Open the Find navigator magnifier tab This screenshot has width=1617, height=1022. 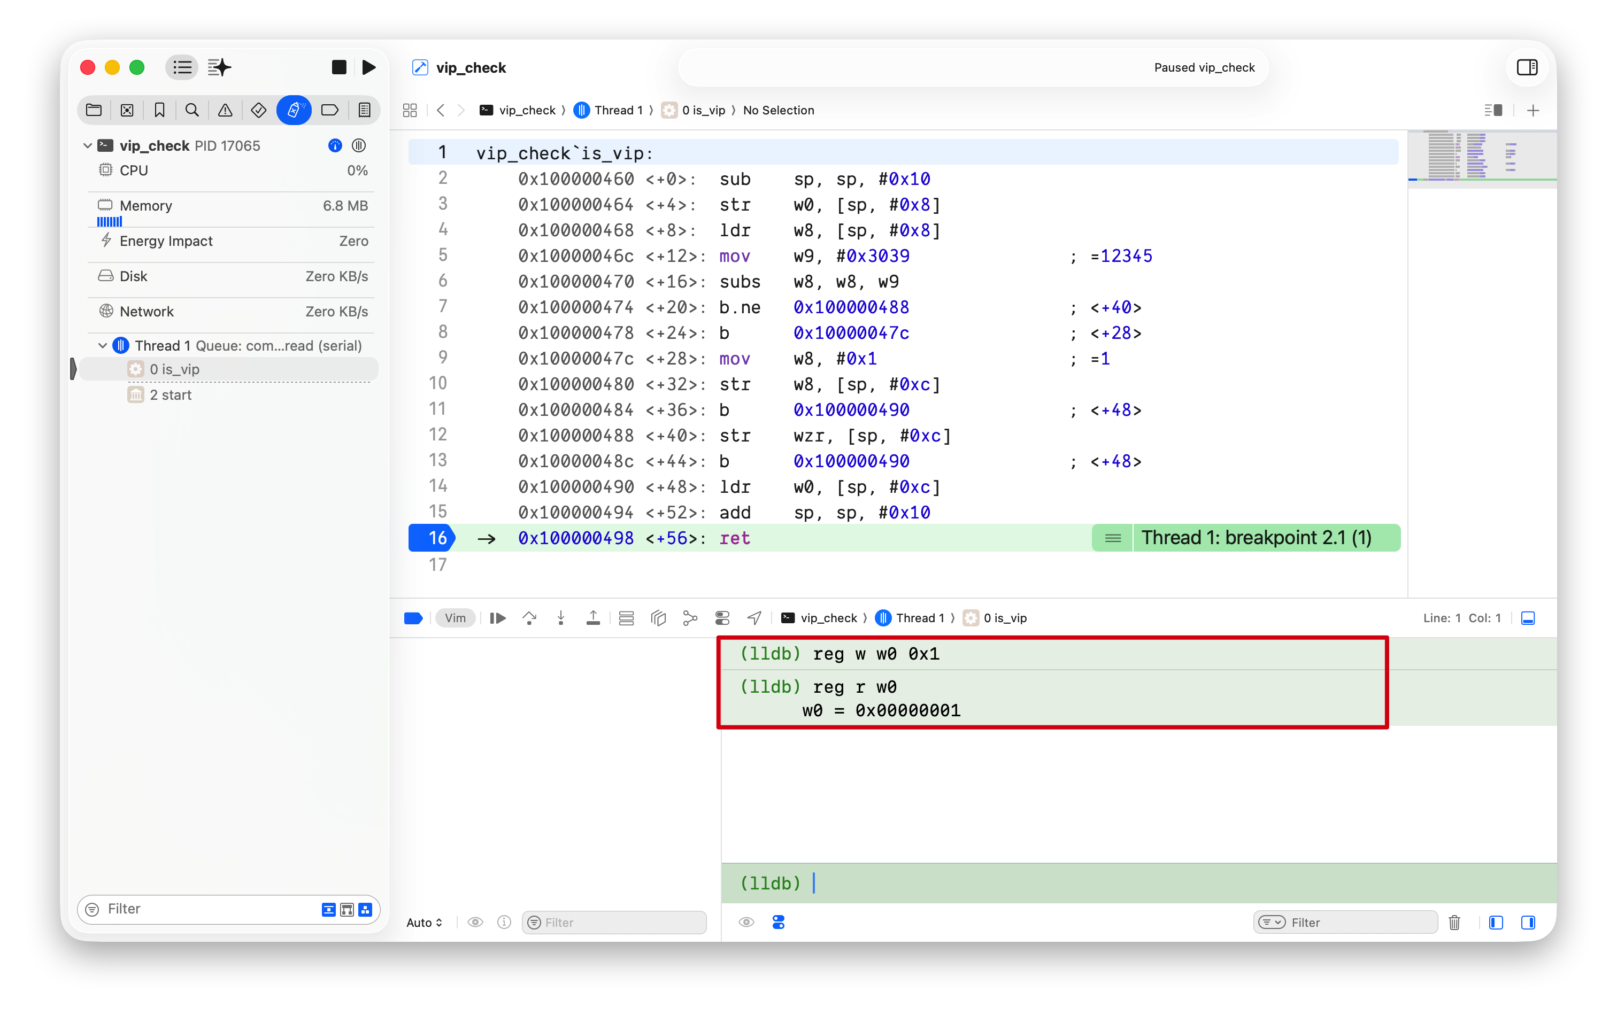(192, 110)
